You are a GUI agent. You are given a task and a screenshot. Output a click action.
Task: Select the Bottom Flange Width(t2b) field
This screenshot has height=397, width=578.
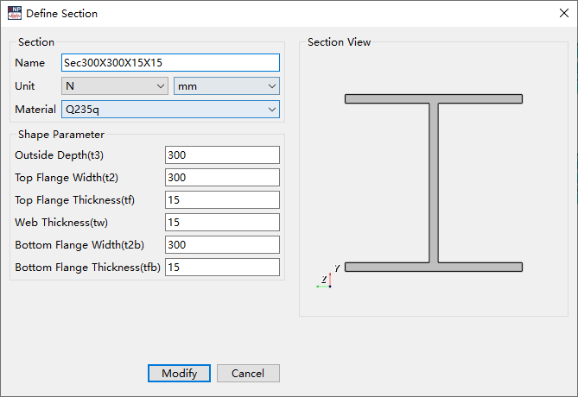pos(222,245)
